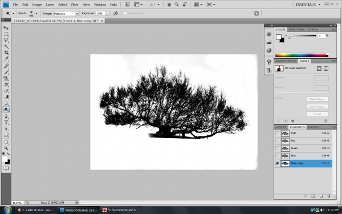Switch to the Paths tab
This screenshot has width=342, height=214.
tap(313, 127)
